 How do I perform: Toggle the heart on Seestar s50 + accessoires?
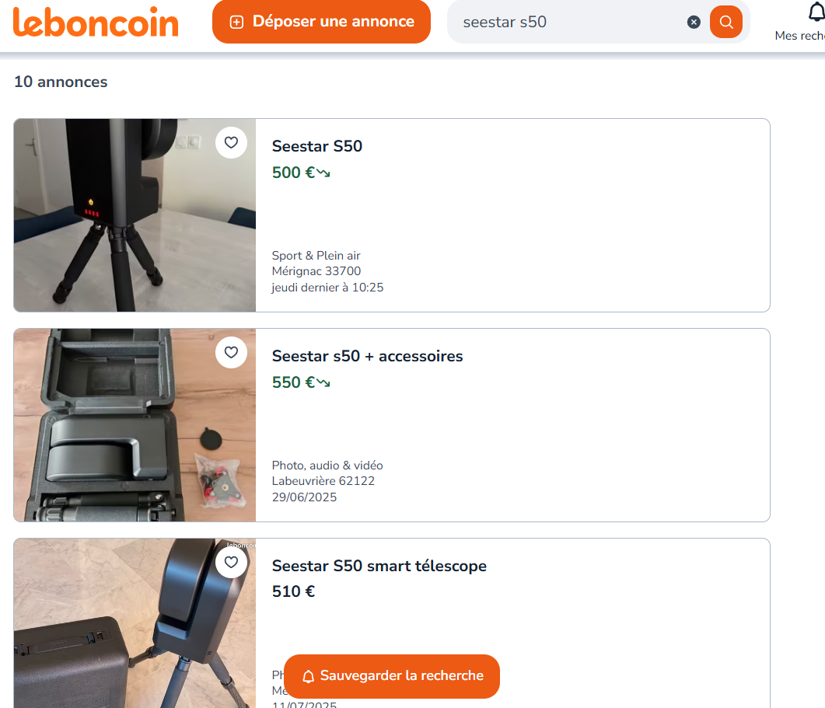(231, 353)
